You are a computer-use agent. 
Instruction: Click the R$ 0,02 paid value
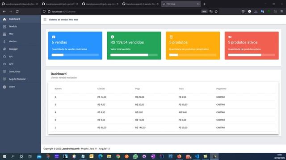click(139, 112)
